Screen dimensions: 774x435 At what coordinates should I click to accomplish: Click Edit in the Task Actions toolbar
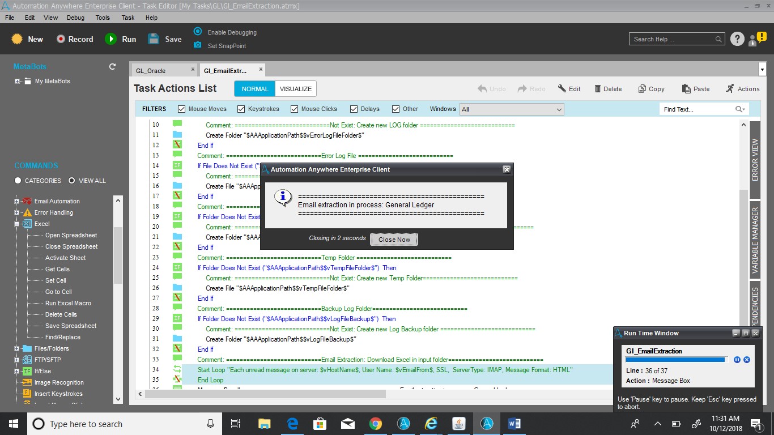tap(569, 89)
